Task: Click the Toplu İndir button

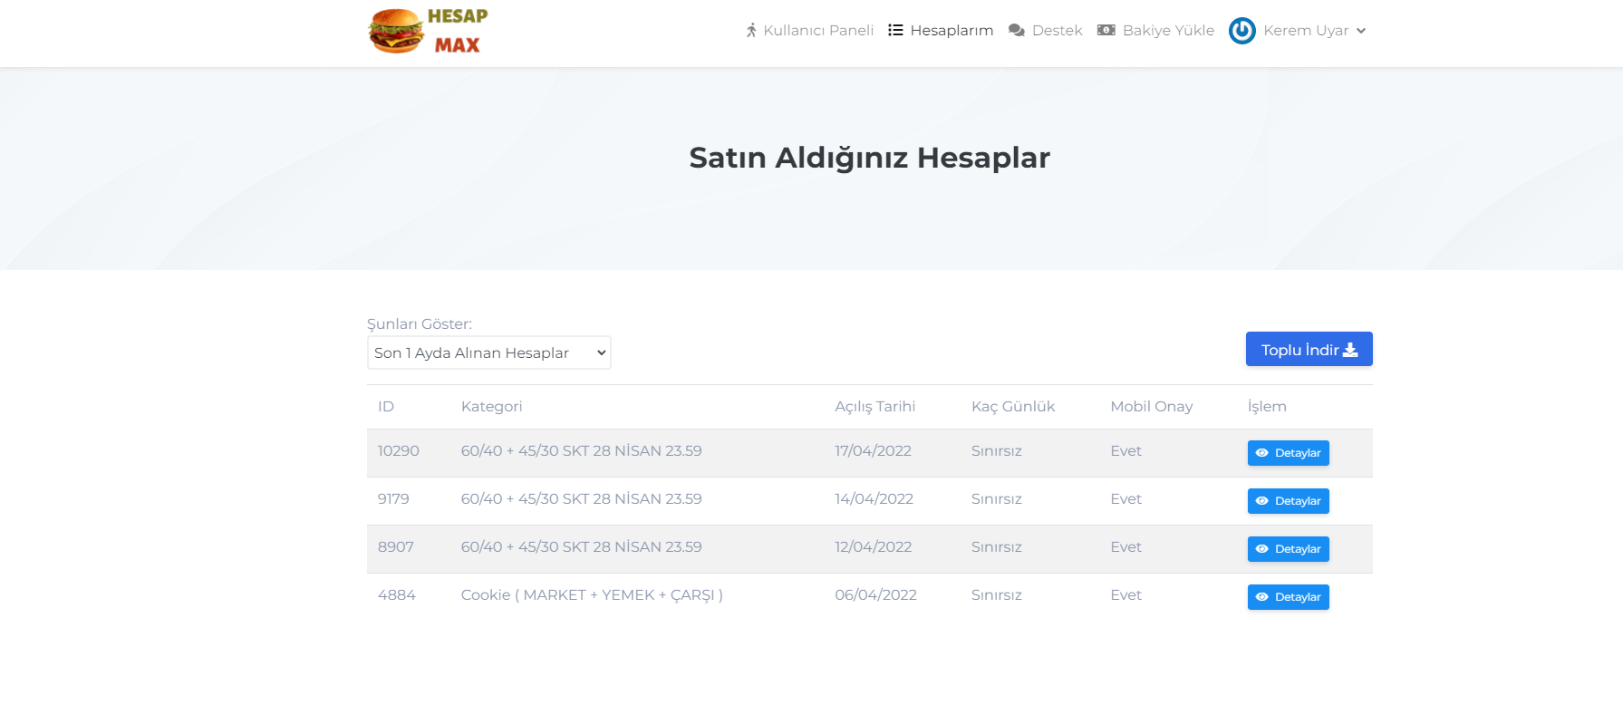Action: click(x=1309, y=349)
